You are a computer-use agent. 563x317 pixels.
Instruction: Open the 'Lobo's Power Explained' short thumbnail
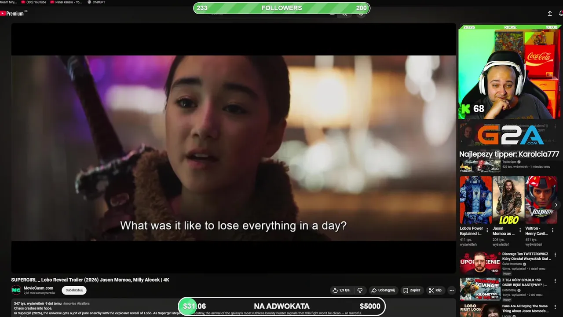tap(475, 200)
